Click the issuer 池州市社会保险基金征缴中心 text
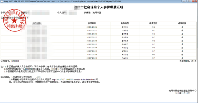 (x=182, y=91)
